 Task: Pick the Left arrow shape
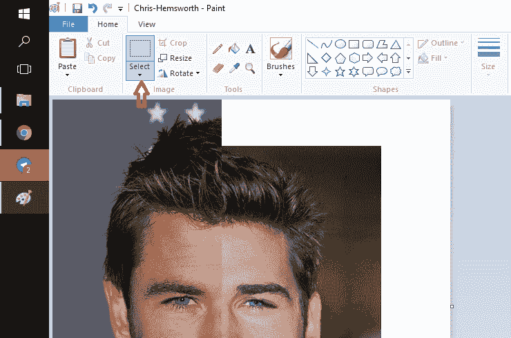coord(382,58)
